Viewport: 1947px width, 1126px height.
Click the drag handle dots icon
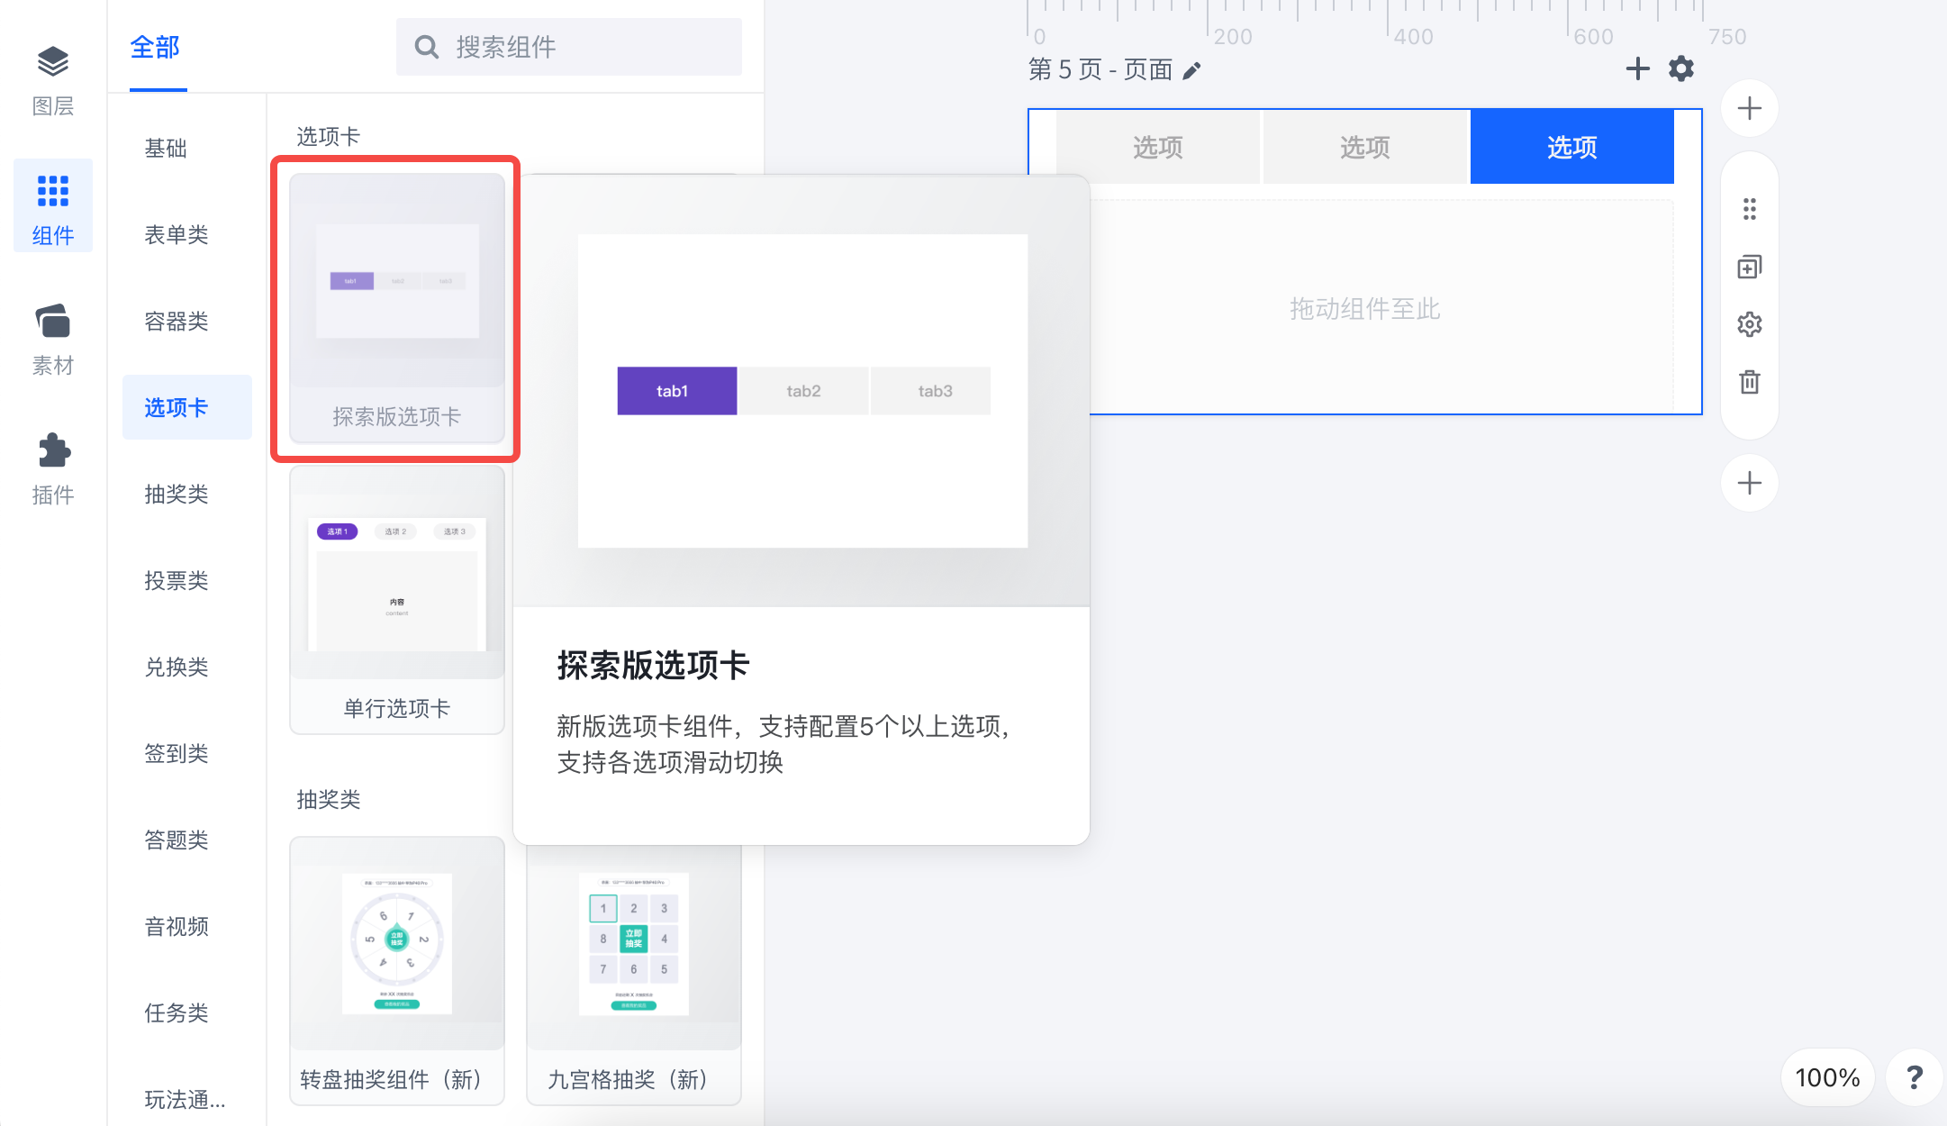(1749, 209)
